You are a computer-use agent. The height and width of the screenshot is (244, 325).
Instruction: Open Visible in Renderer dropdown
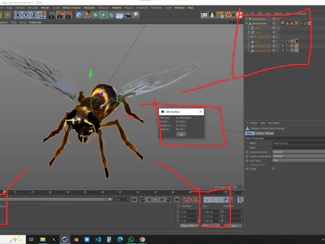(x=299, y=156)
